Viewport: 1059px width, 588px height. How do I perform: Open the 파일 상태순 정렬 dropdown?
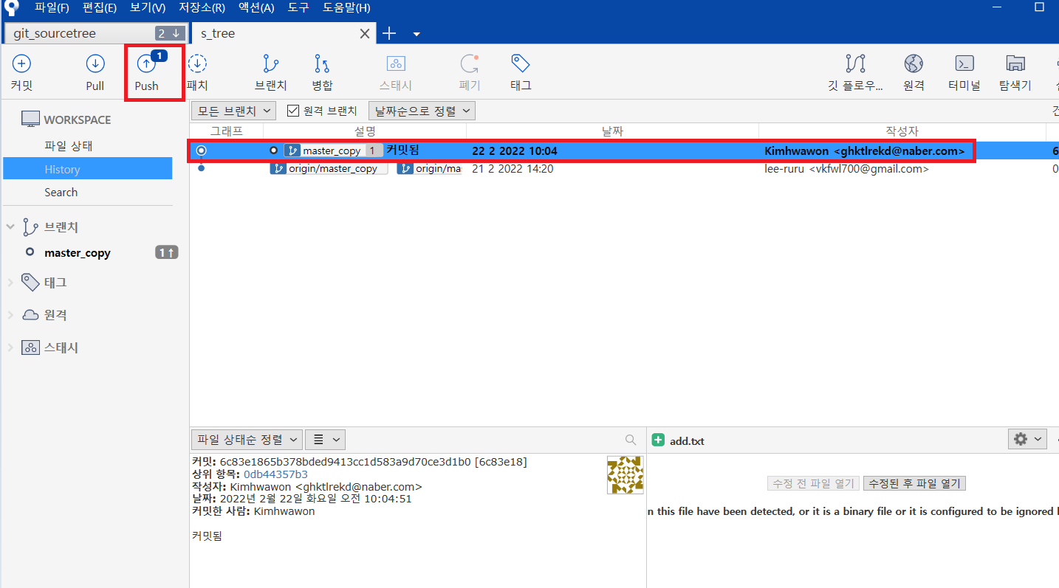247,439
